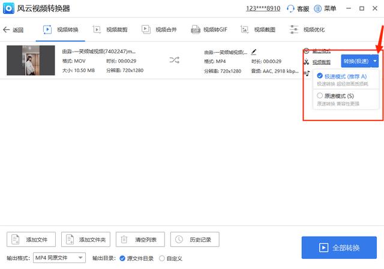Start conversion with 转换(极速) button
Image resolution: width=384 pixels, height=269 pixels.
click(x=356, y=61)
